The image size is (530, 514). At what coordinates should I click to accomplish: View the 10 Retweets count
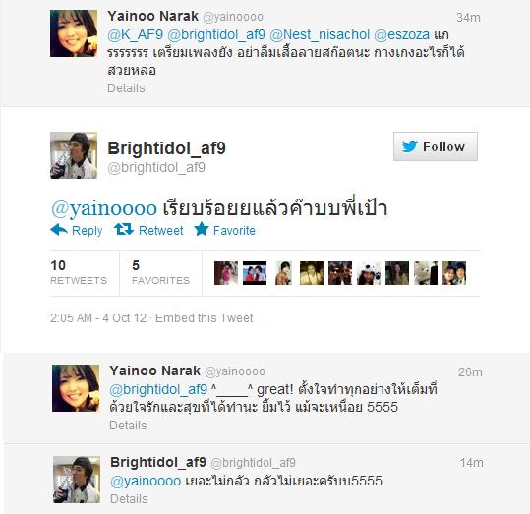(79, 272)
